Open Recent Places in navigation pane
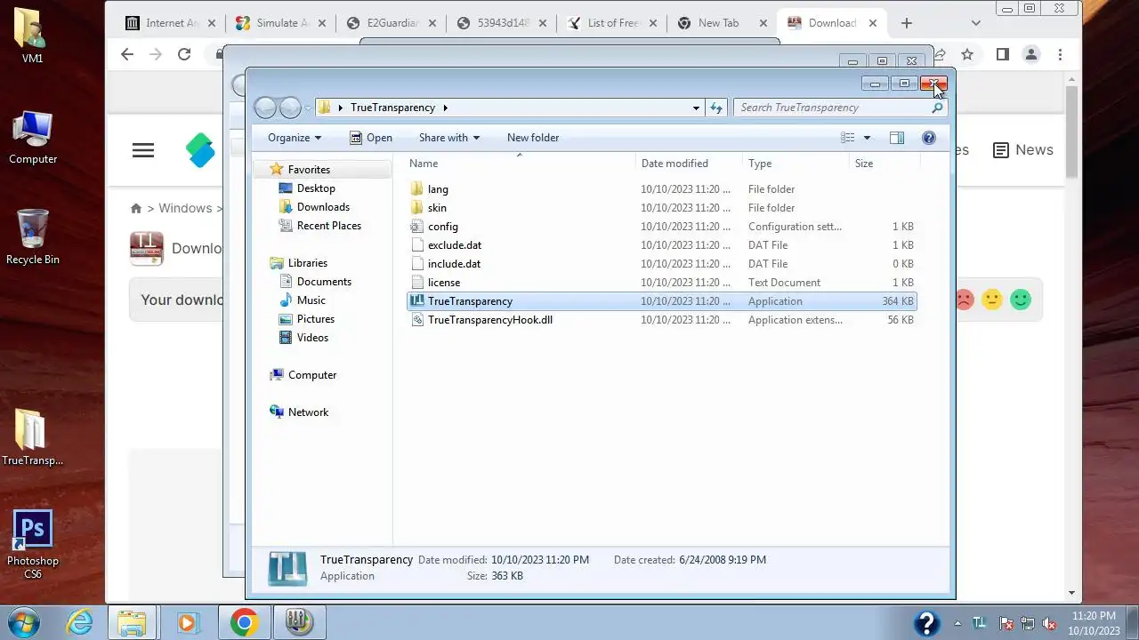Viewport: 1139px width, 640px height. click(x=320, y=226)
